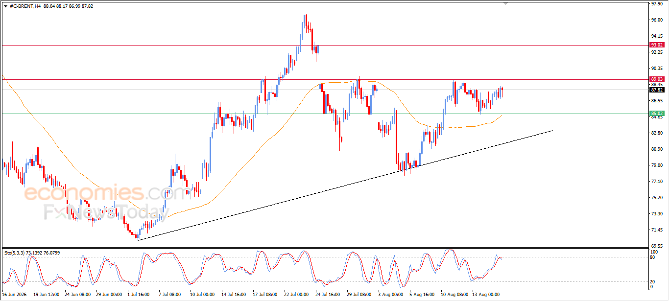The width and height of the screenshot is (669, 301).
Task: Click the 97.90 top price label
Action: 657,3
